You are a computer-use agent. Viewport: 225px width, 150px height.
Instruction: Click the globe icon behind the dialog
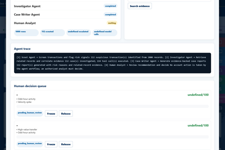tap(221, 80)
